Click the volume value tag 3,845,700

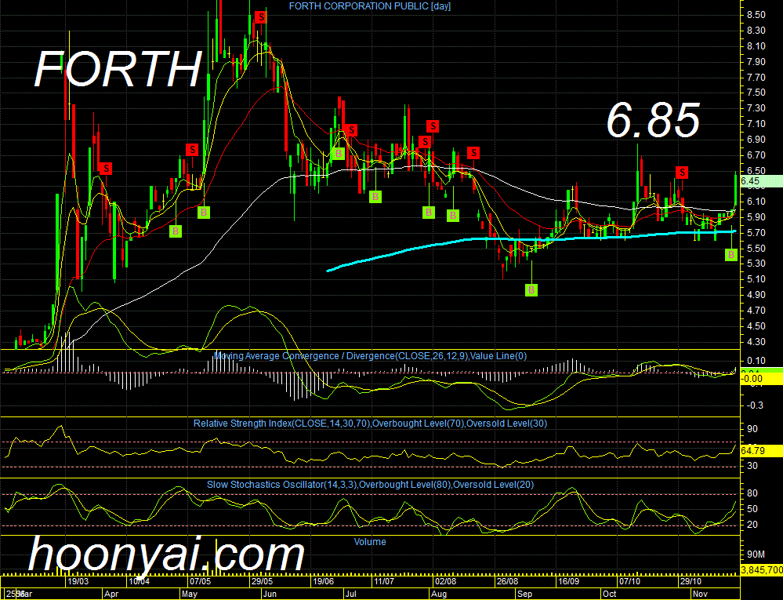click(x=761, y=570)
